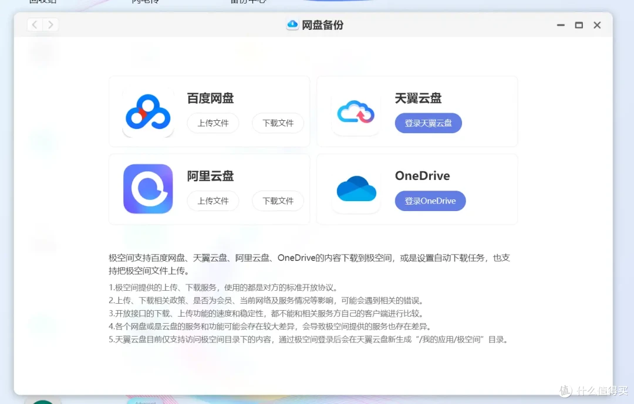Download files from 阿里云盘

278,201
